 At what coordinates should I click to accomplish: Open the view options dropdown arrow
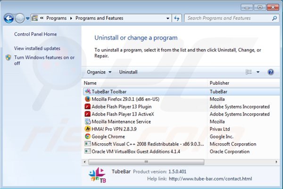[258, 72]
